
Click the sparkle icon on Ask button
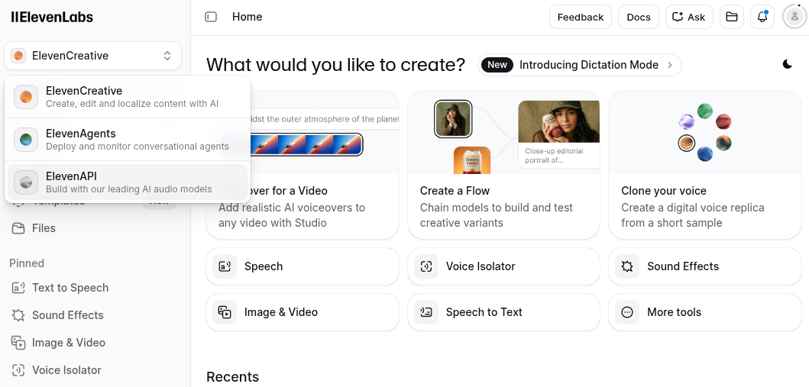click(678, 17)
